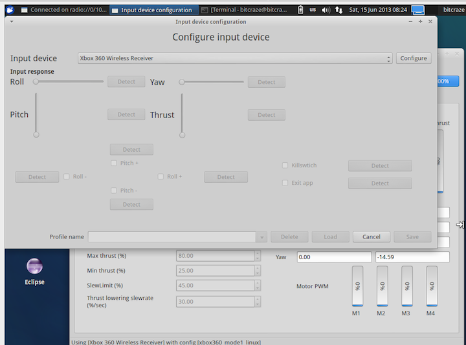Open the Xfce applications menu icon
466x345 pixels.
coord(6,10)
